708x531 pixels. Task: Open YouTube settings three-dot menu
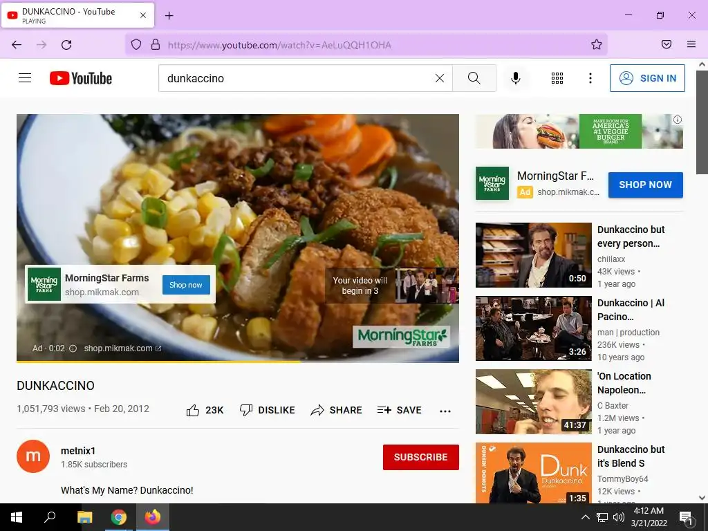(x=590, y=78)
